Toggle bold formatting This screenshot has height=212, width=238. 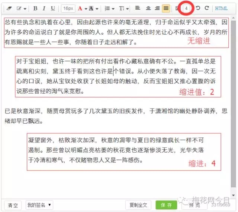(x=35, y=8)
